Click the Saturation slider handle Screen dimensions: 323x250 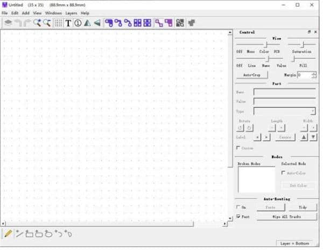(x=303, y=44)
